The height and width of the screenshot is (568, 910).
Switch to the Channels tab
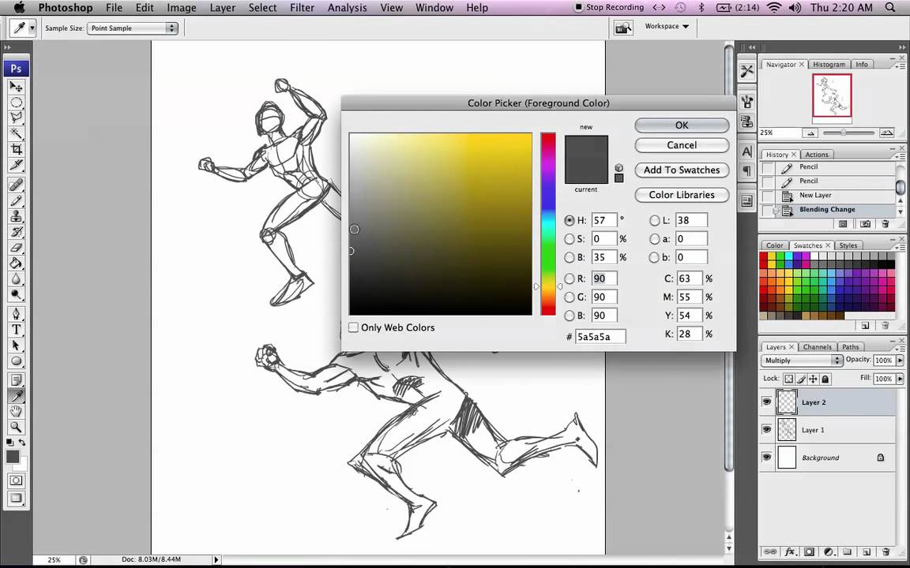[x=817, y=346]
